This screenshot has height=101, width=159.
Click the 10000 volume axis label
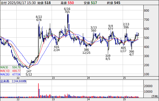coord(148,92)
